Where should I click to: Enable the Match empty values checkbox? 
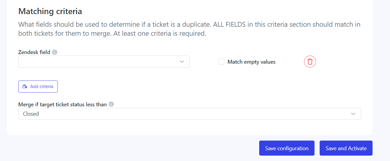[x=221, y=62]
